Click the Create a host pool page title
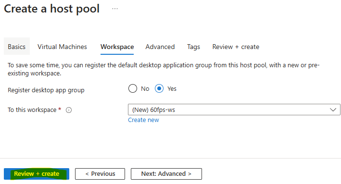Image resolution: width=341 pixels, height=184 pixels. (52, 9)
